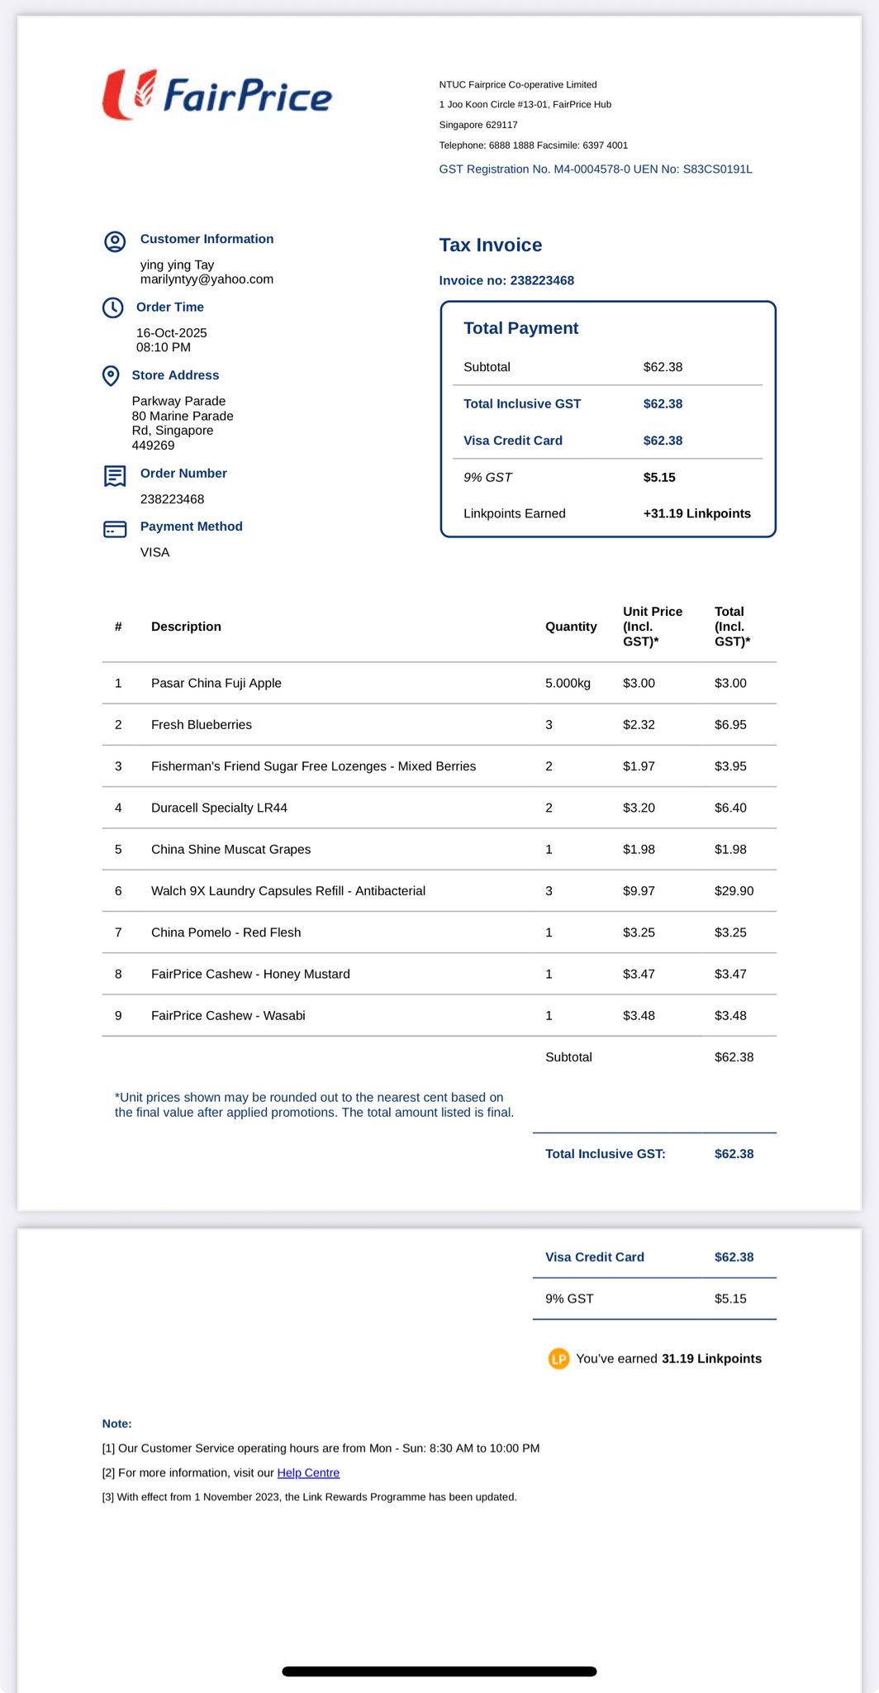Select the Pasar China Fuji Apple row
879x1693 pixels.
(x=439, y=683)
